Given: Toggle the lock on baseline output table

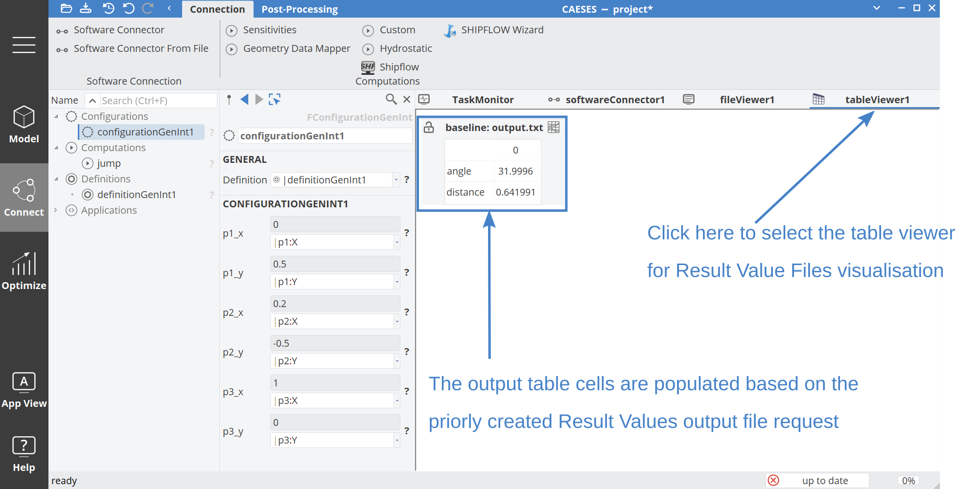Looking at the screenshot, I should 429,128.
